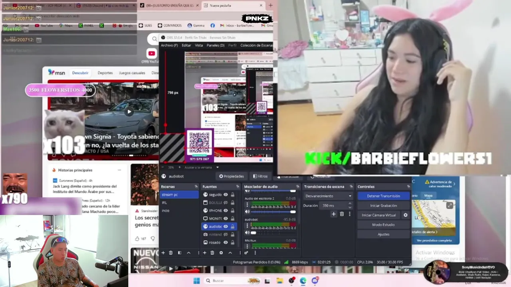Open the Editar menu in OBS
The width and height of the screenshot is (511, 287).
(x=186, y=45)
